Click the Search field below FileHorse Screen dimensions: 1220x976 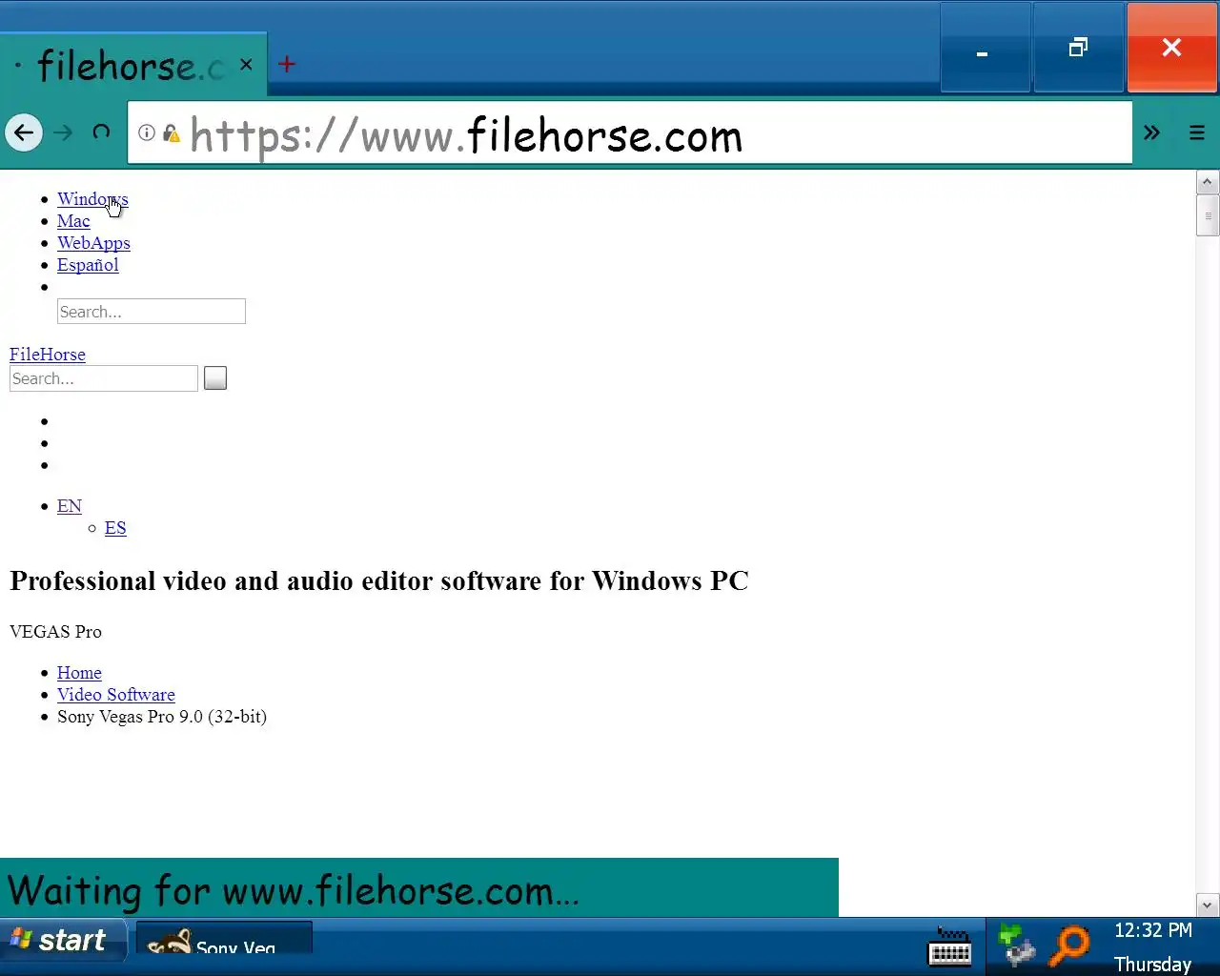(104, 378)
